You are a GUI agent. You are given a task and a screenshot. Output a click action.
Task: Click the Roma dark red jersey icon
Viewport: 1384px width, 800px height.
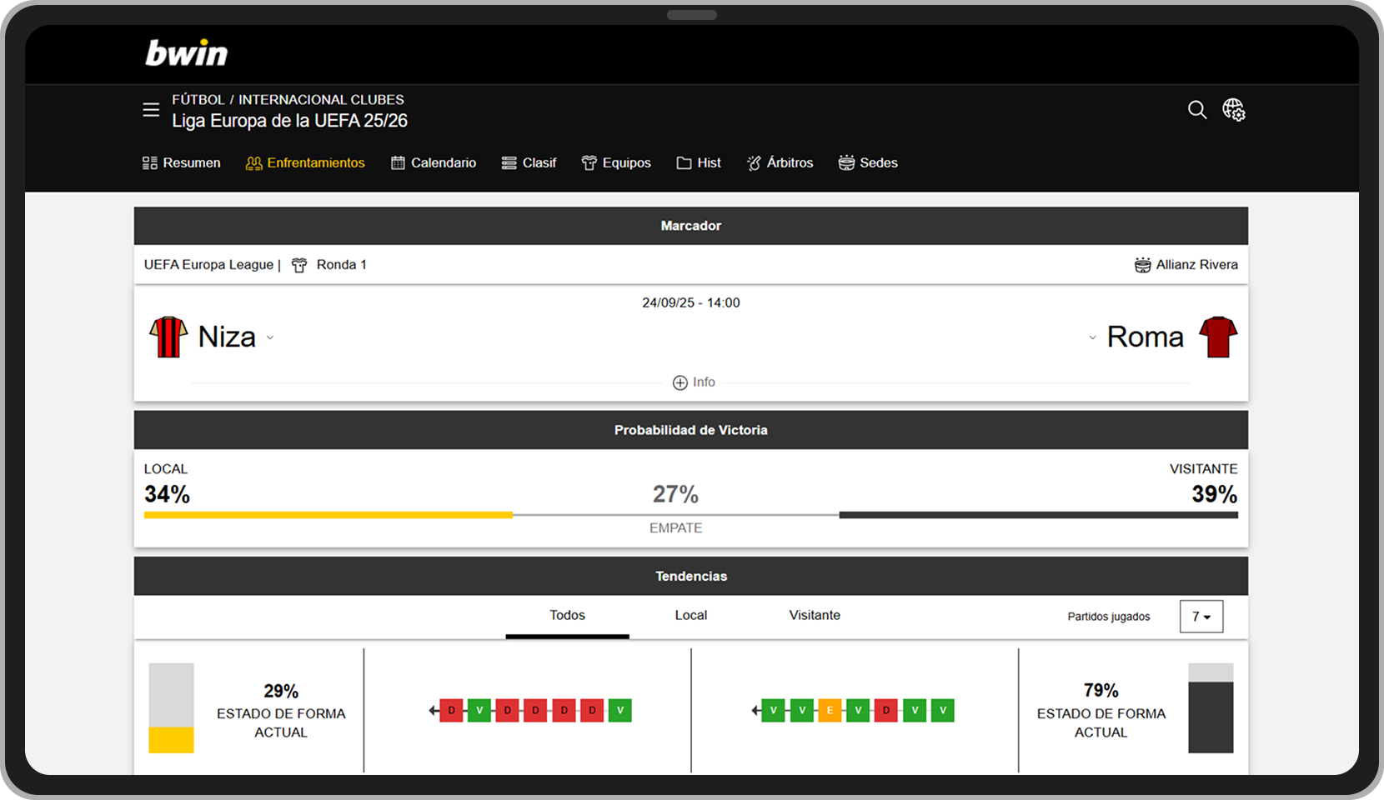coord(1218,337)
